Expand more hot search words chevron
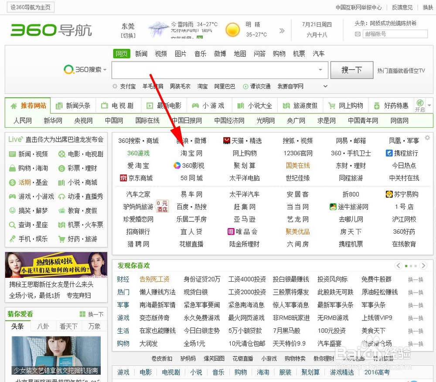The height and width of the screenshot is (382, 436). tap(325, 86)
